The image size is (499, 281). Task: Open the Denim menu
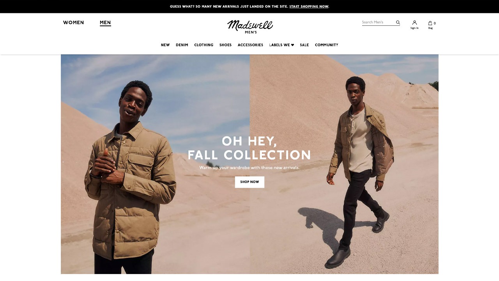(x=182, y=45)
